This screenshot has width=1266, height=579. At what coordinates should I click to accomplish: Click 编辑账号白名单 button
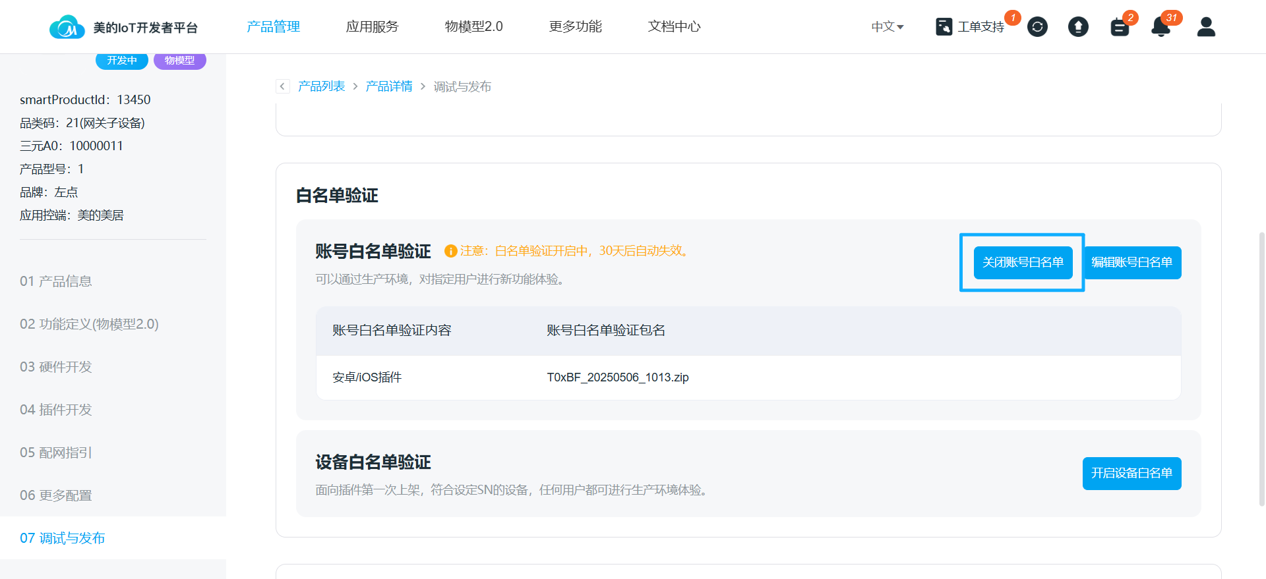click(x=1131, y=263)
